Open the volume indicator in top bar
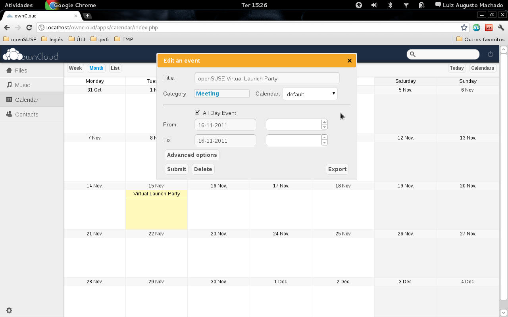Image resolution: width=508 pixels, height=317 pixels. pos(374,5)
